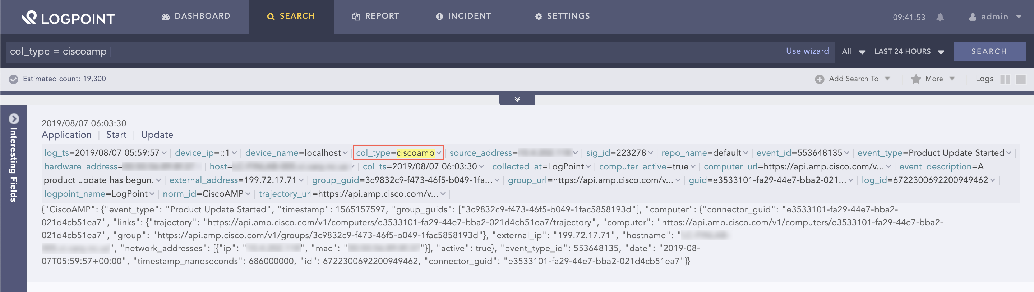Click the Application label link
The width and height of the screenshot is (1034, 292).
(66, 135)
